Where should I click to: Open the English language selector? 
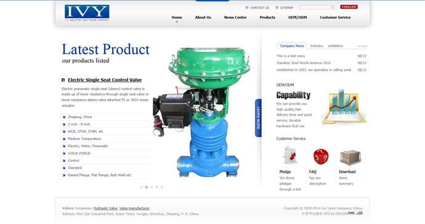[x=349, y=7]
